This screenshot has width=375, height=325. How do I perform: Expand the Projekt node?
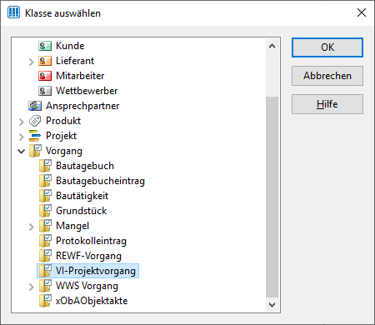tap(22, 137)
